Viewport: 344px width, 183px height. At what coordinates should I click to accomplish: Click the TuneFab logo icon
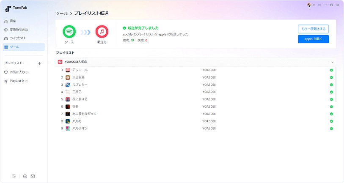[8, 9]
